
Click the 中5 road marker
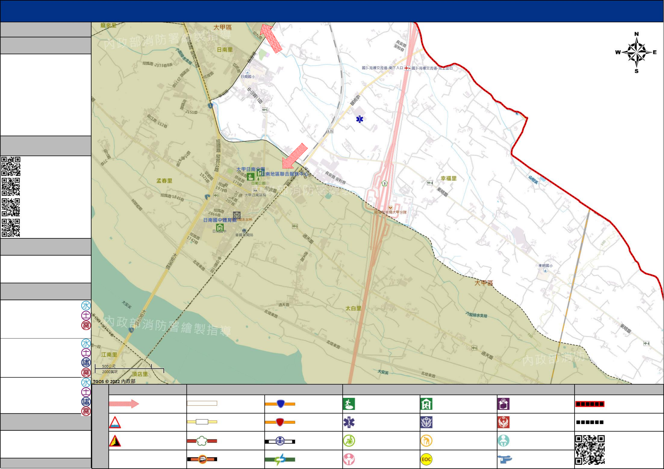(x=265, y=110)
